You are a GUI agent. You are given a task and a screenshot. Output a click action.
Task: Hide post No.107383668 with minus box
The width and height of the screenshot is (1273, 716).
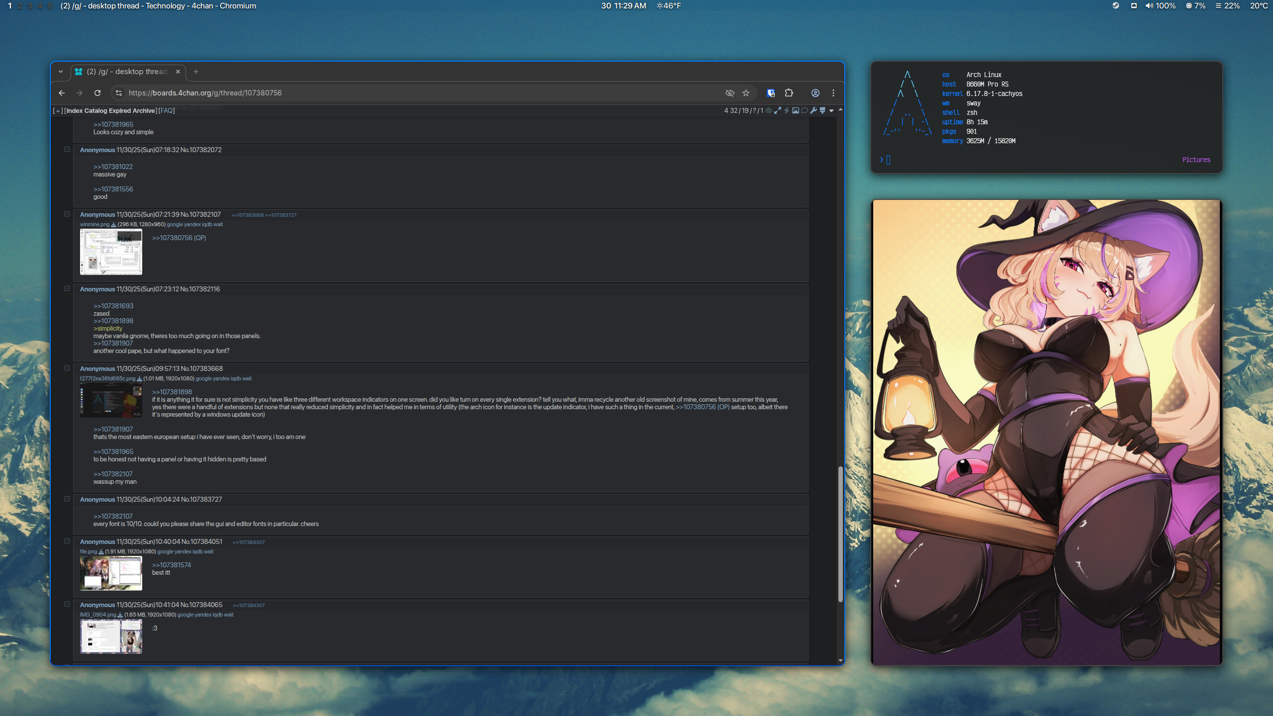67,368
